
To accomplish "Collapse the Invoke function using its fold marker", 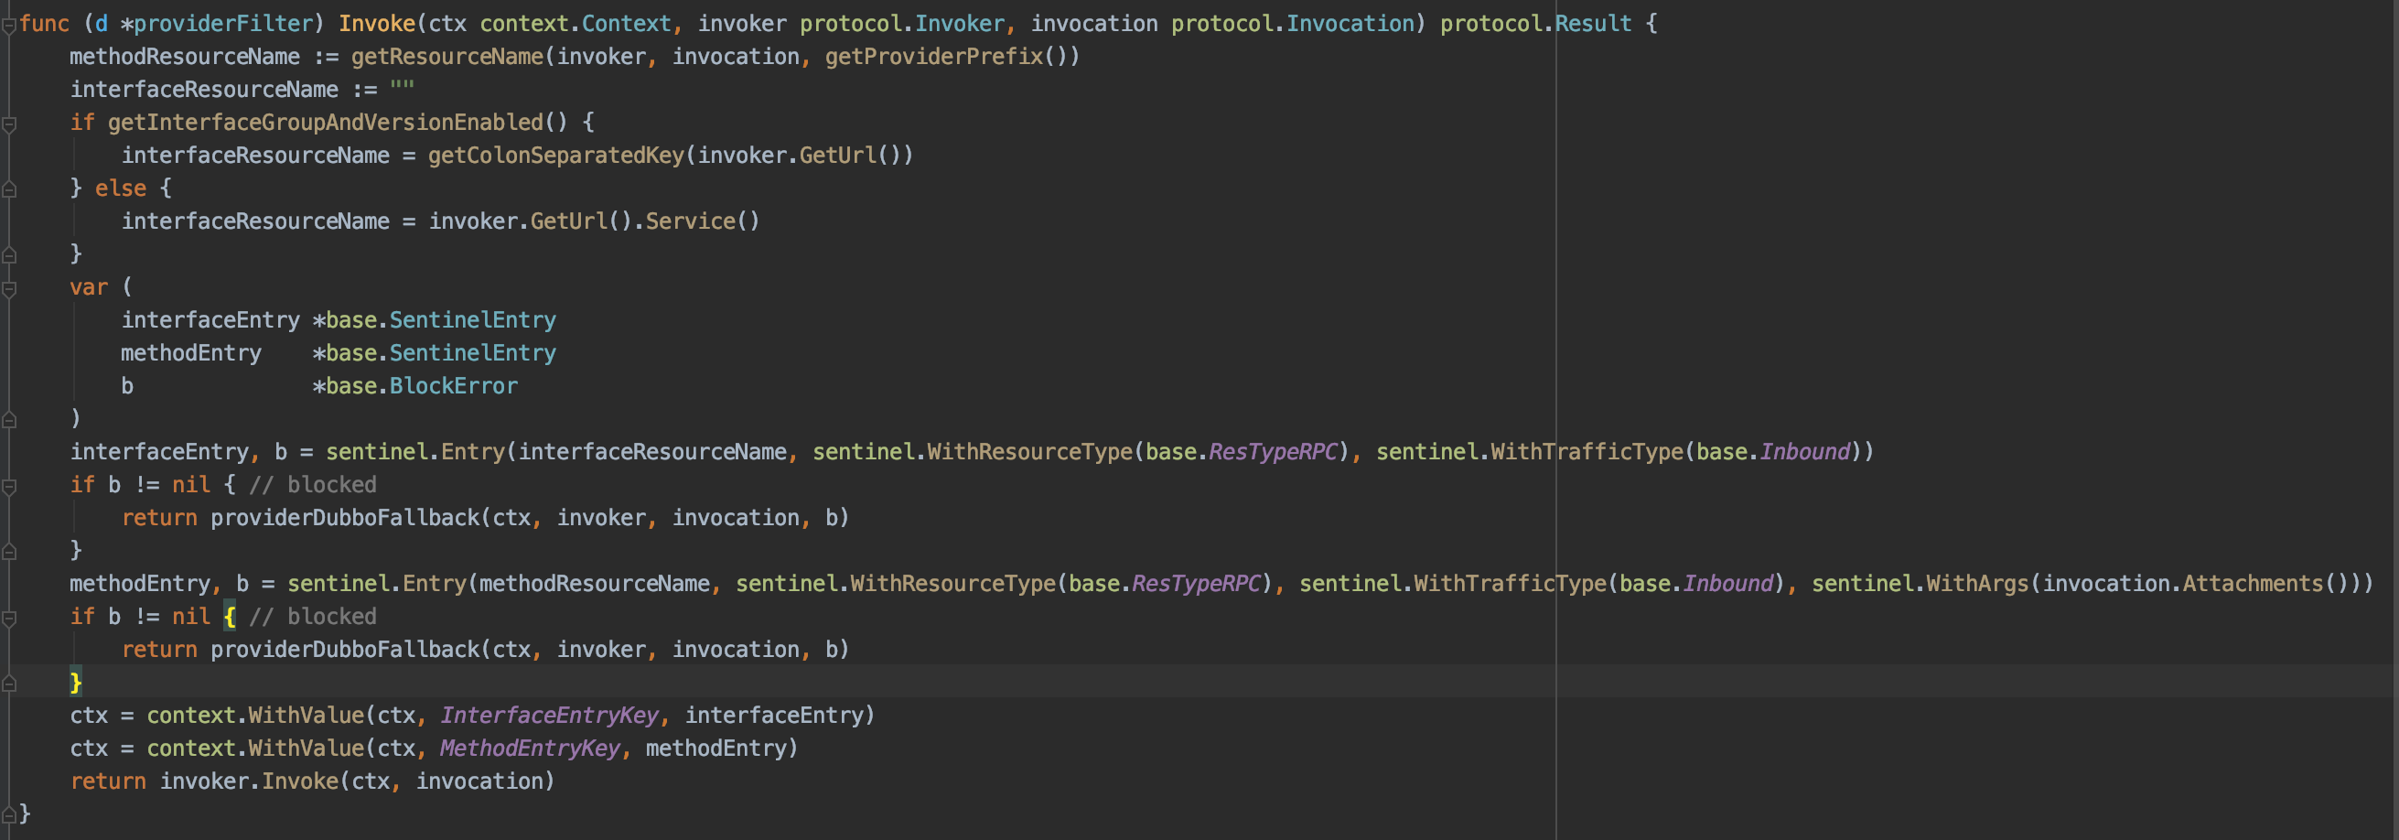I will 8,25.
